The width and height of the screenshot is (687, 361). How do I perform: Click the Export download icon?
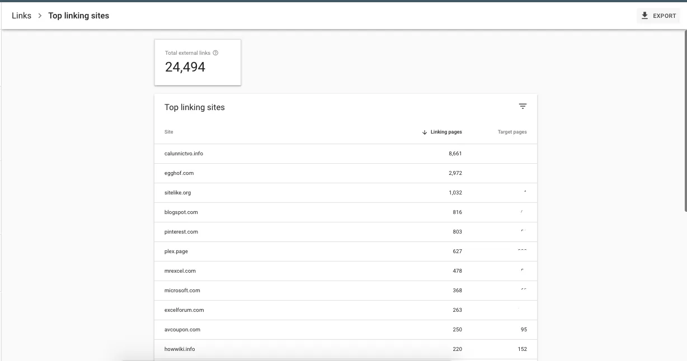pos(644,16)
